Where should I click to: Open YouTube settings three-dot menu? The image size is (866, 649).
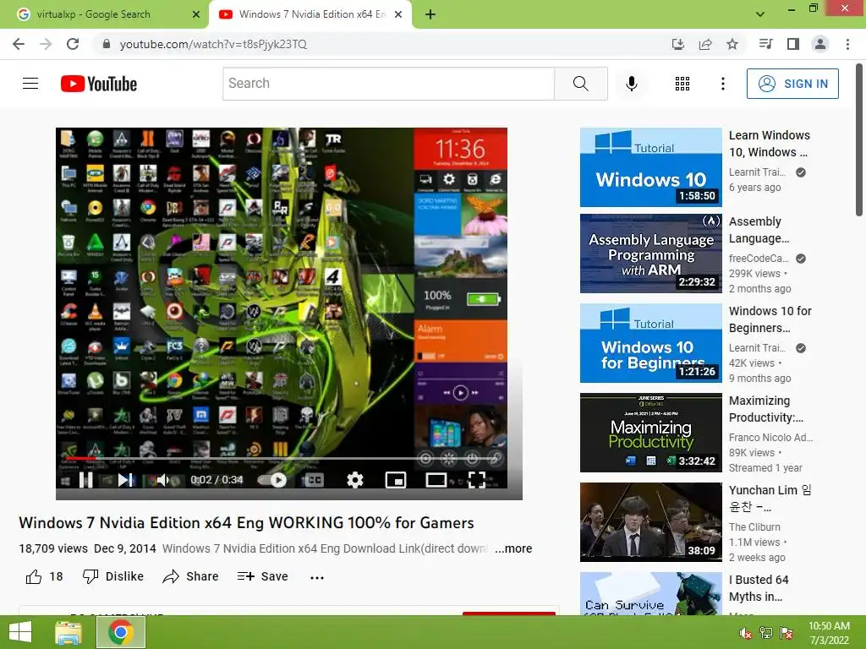(722, 84)
